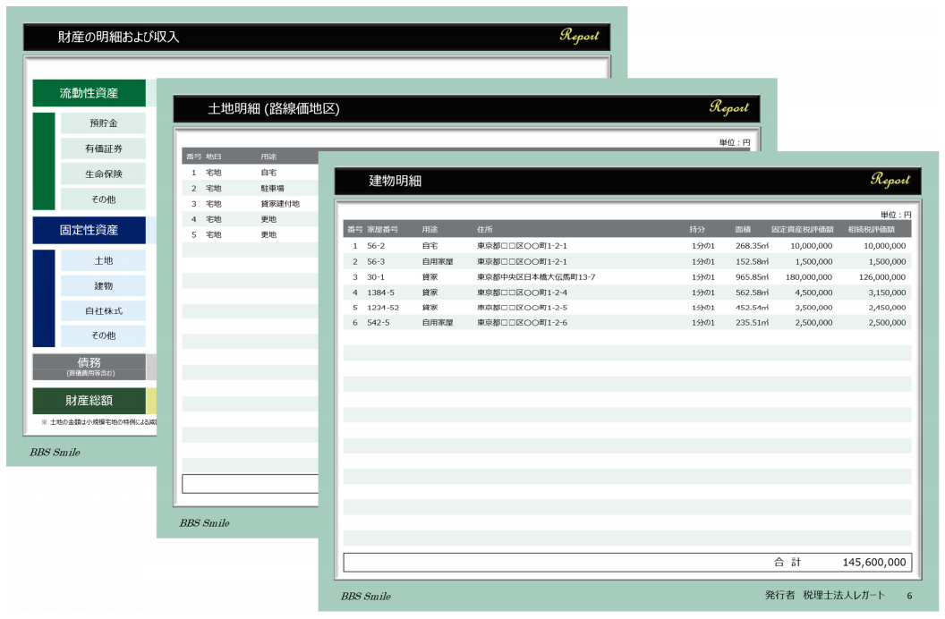The height and width of the screenshot is (619, 945).
Task: Click the 財産総額 dark green label
Action: point(89,400)
